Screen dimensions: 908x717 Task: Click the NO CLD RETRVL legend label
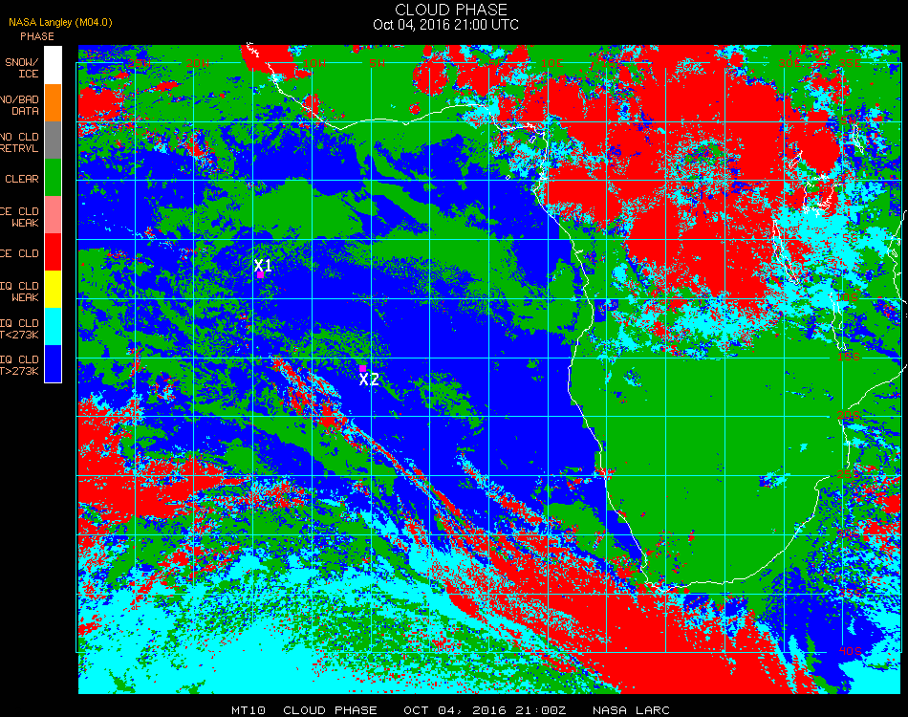coord(20,142)
